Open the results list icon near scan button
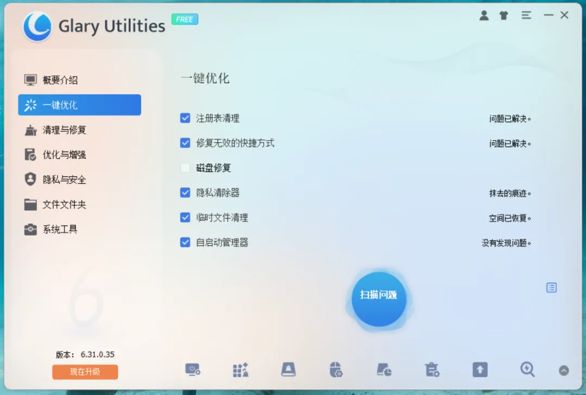 pyautogui.click(x=552, y=288)
